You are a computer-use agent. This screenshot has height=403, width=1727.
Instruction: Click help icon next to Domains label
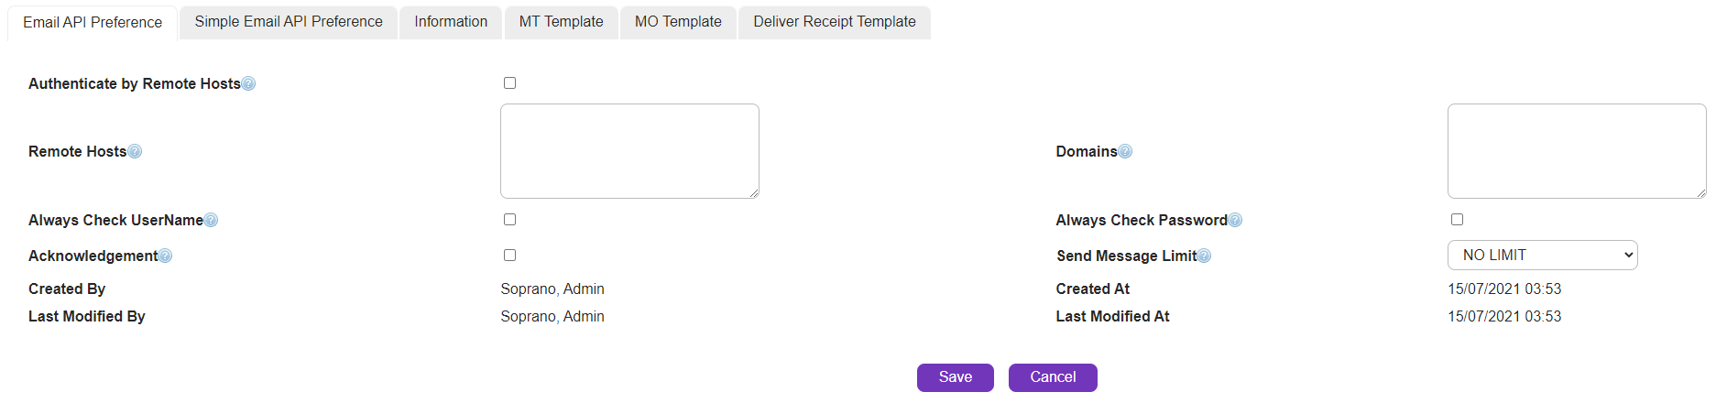[1125, 152]
